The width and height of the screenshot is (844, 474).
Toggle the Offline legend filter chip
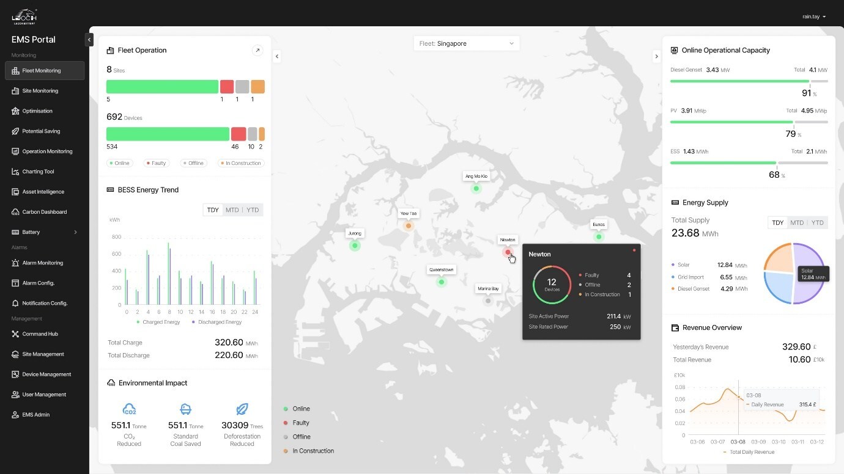tap(193, 163)
